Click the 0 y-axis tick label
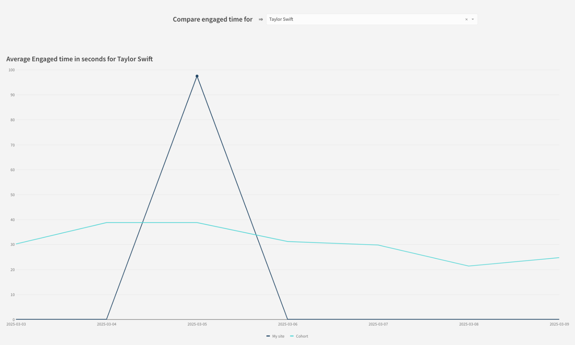575x345 pixels. [14, 319]
